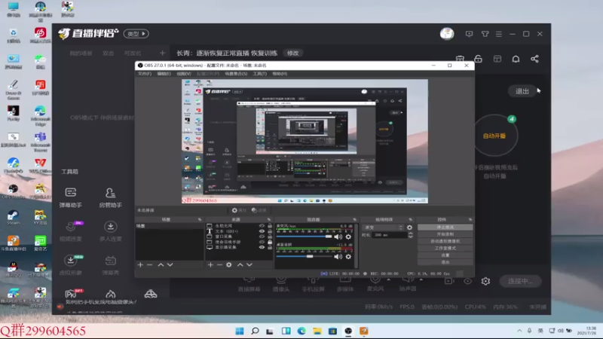
Task: Move selected source up in OBS
Action: (x=240, y=265)
